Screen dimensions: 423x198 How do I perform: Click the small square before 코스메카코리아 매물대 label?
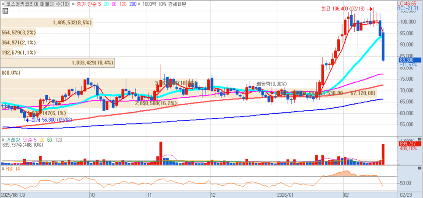(4, 4)
